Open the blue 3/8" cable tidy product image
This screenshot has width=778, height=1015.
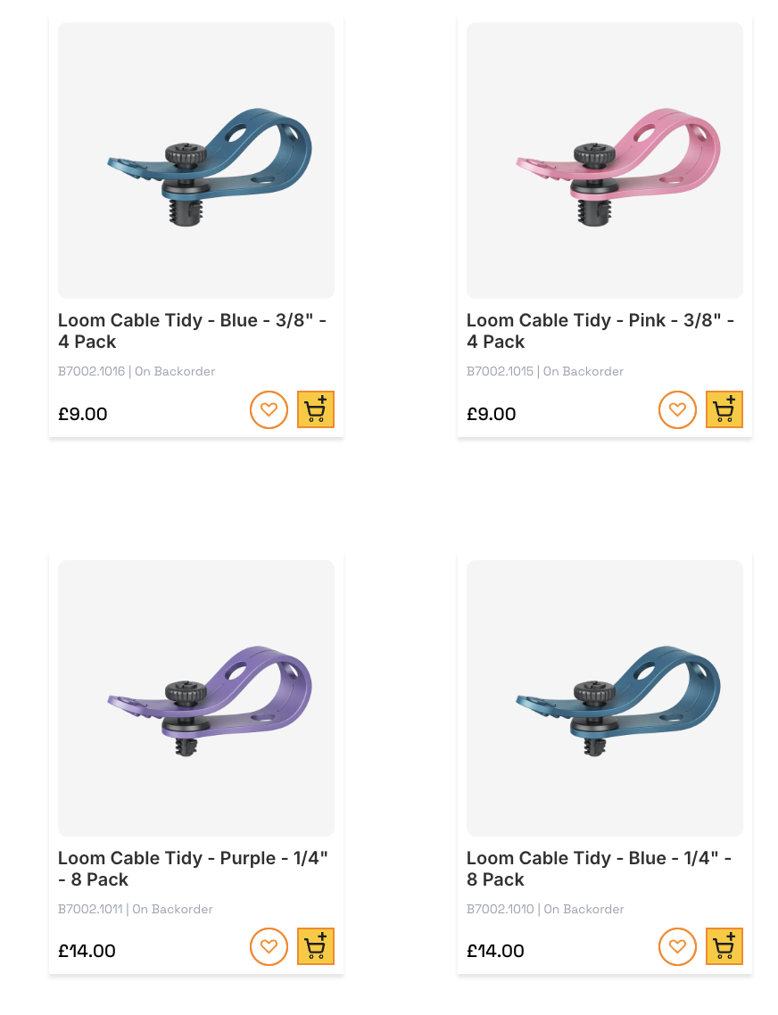tap(196, 161)
